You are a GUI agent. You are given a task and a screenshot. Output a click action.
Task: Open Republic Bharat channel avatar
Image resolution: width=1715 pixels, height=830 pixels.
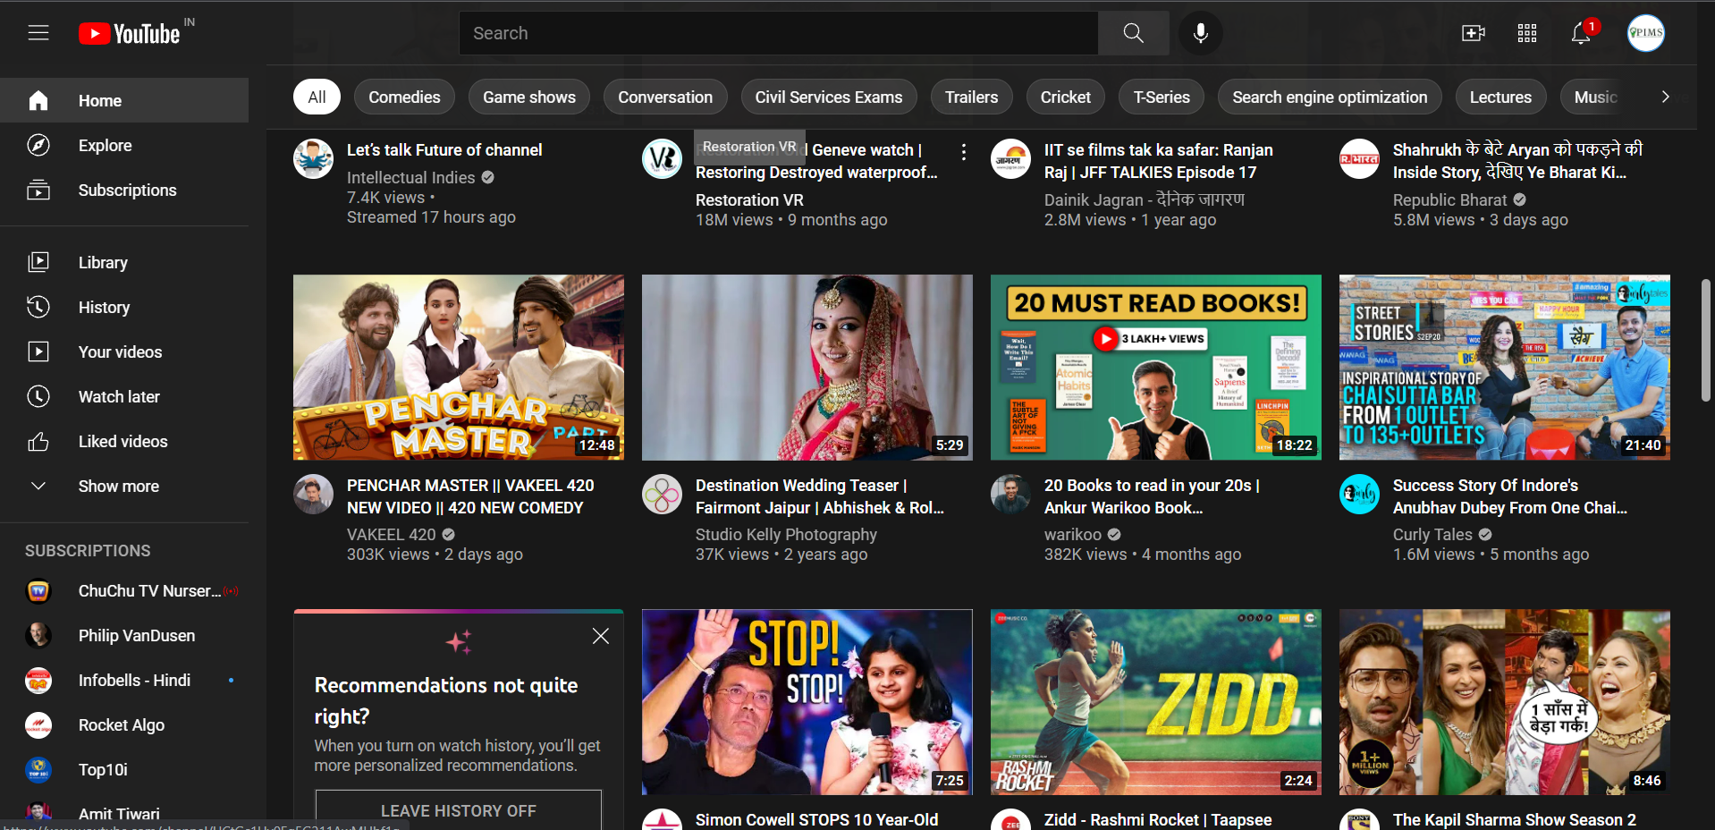point(1359,158)
